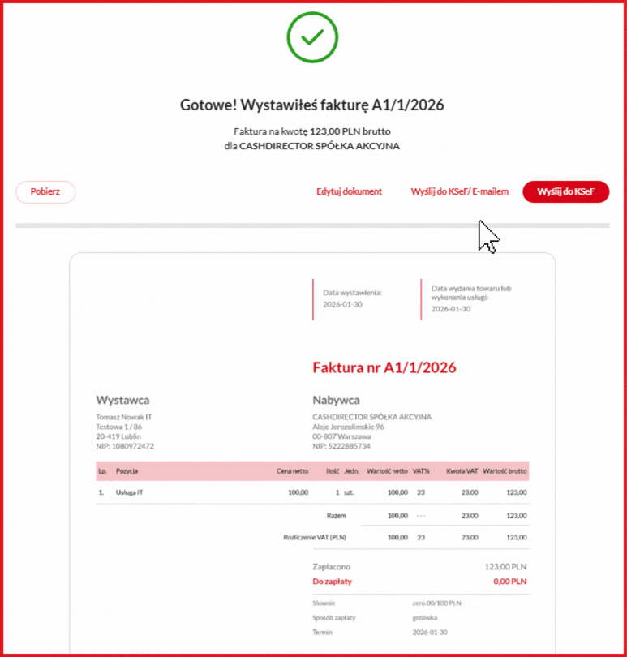This screenshot has width=627, height=657.
Task: Select the Zapłacono amount 123,00 PLN
Action: [505, 567]
